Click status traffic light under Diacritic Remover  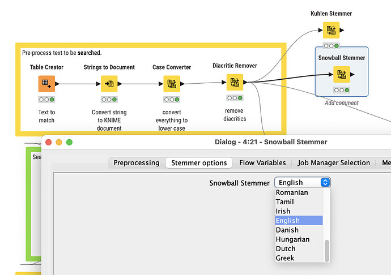235,98
